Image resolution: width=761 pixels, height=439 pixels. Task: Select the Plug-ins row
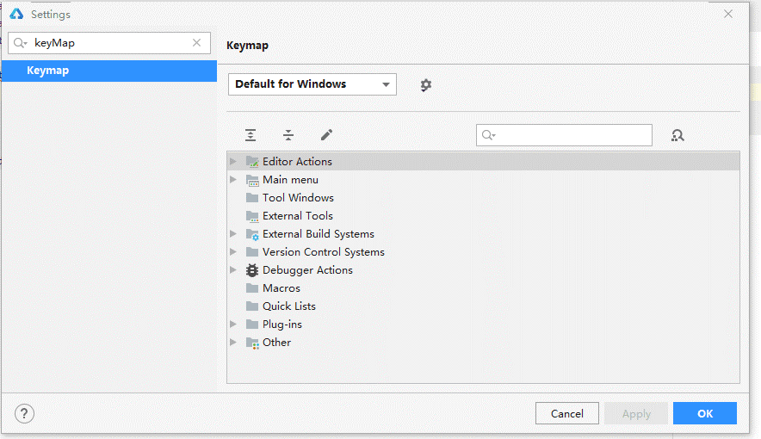(x=484, y=324)
